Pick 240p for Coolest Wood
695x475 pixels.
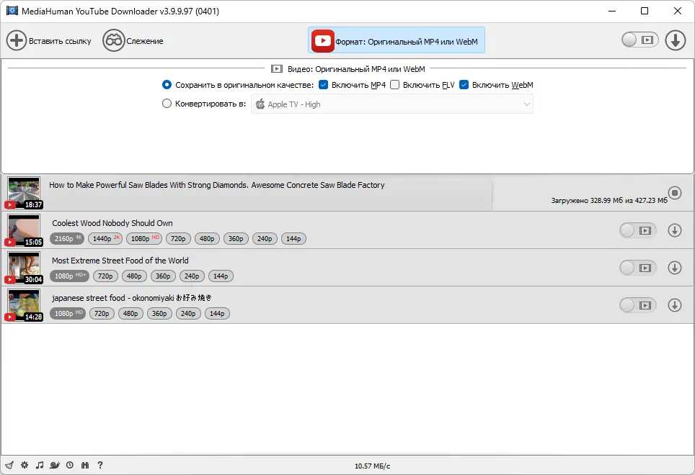pyautogui.click(x=265, y=239)
